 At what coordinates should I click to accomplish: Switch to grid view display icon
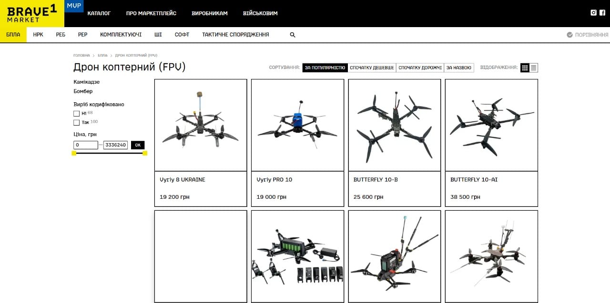tap(525, 68)
